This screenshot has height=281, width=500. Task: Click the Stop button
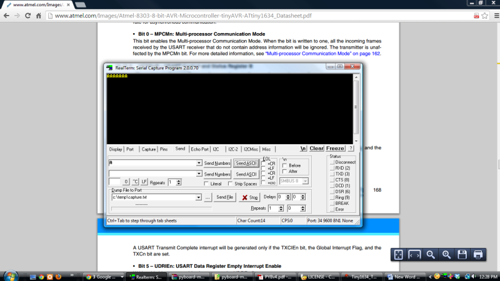point(250,197)
